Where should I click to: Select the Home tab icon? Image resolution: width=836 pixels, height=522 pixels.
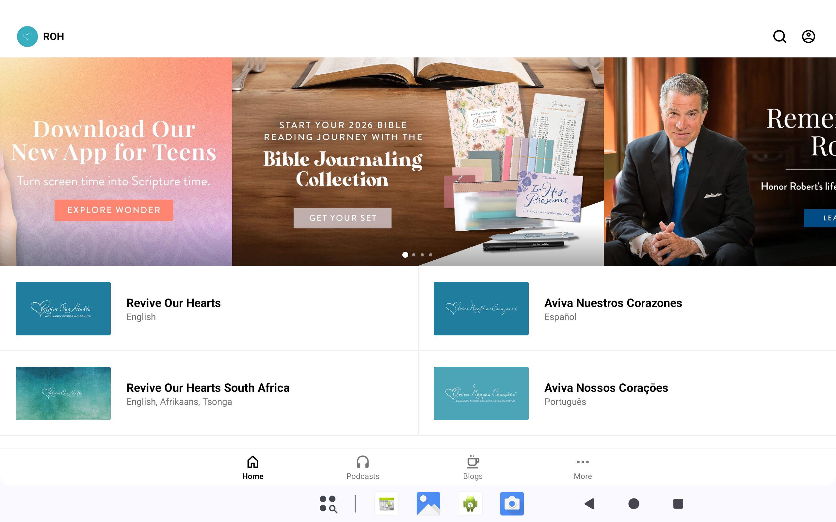[x=252, y=462]
